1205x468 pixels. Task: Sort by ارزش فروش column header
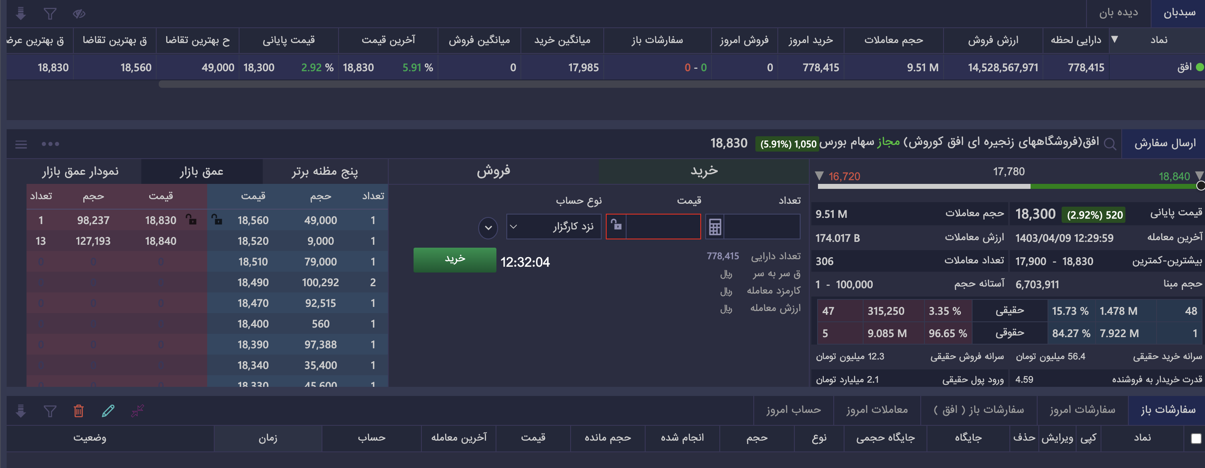(x=993, y=40)
